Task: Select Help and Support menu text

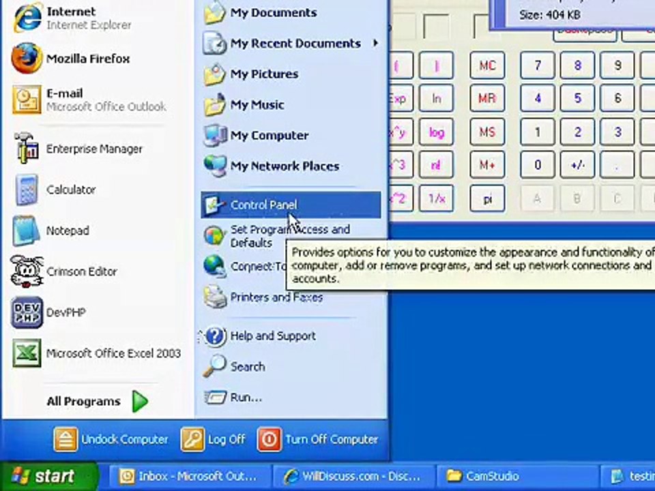Action: (x=273, y=336)
